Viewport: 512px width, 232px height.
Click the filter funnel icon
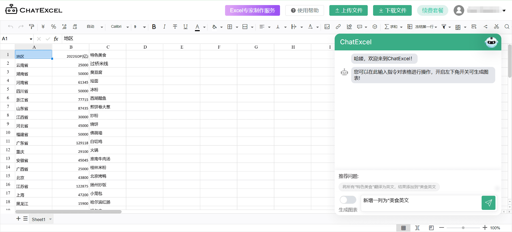444,27
